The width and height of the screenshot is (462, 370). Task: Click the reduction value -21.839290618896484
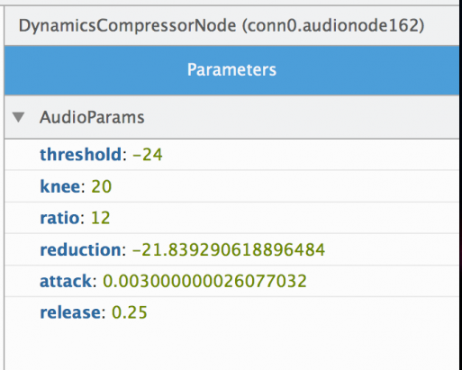coord(229,249)
